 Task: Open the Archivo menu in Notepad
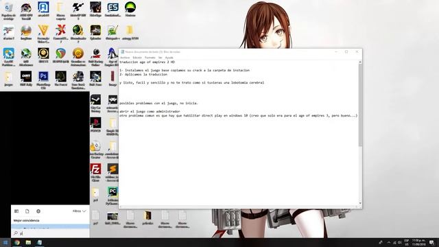click(x=125, y=58)
